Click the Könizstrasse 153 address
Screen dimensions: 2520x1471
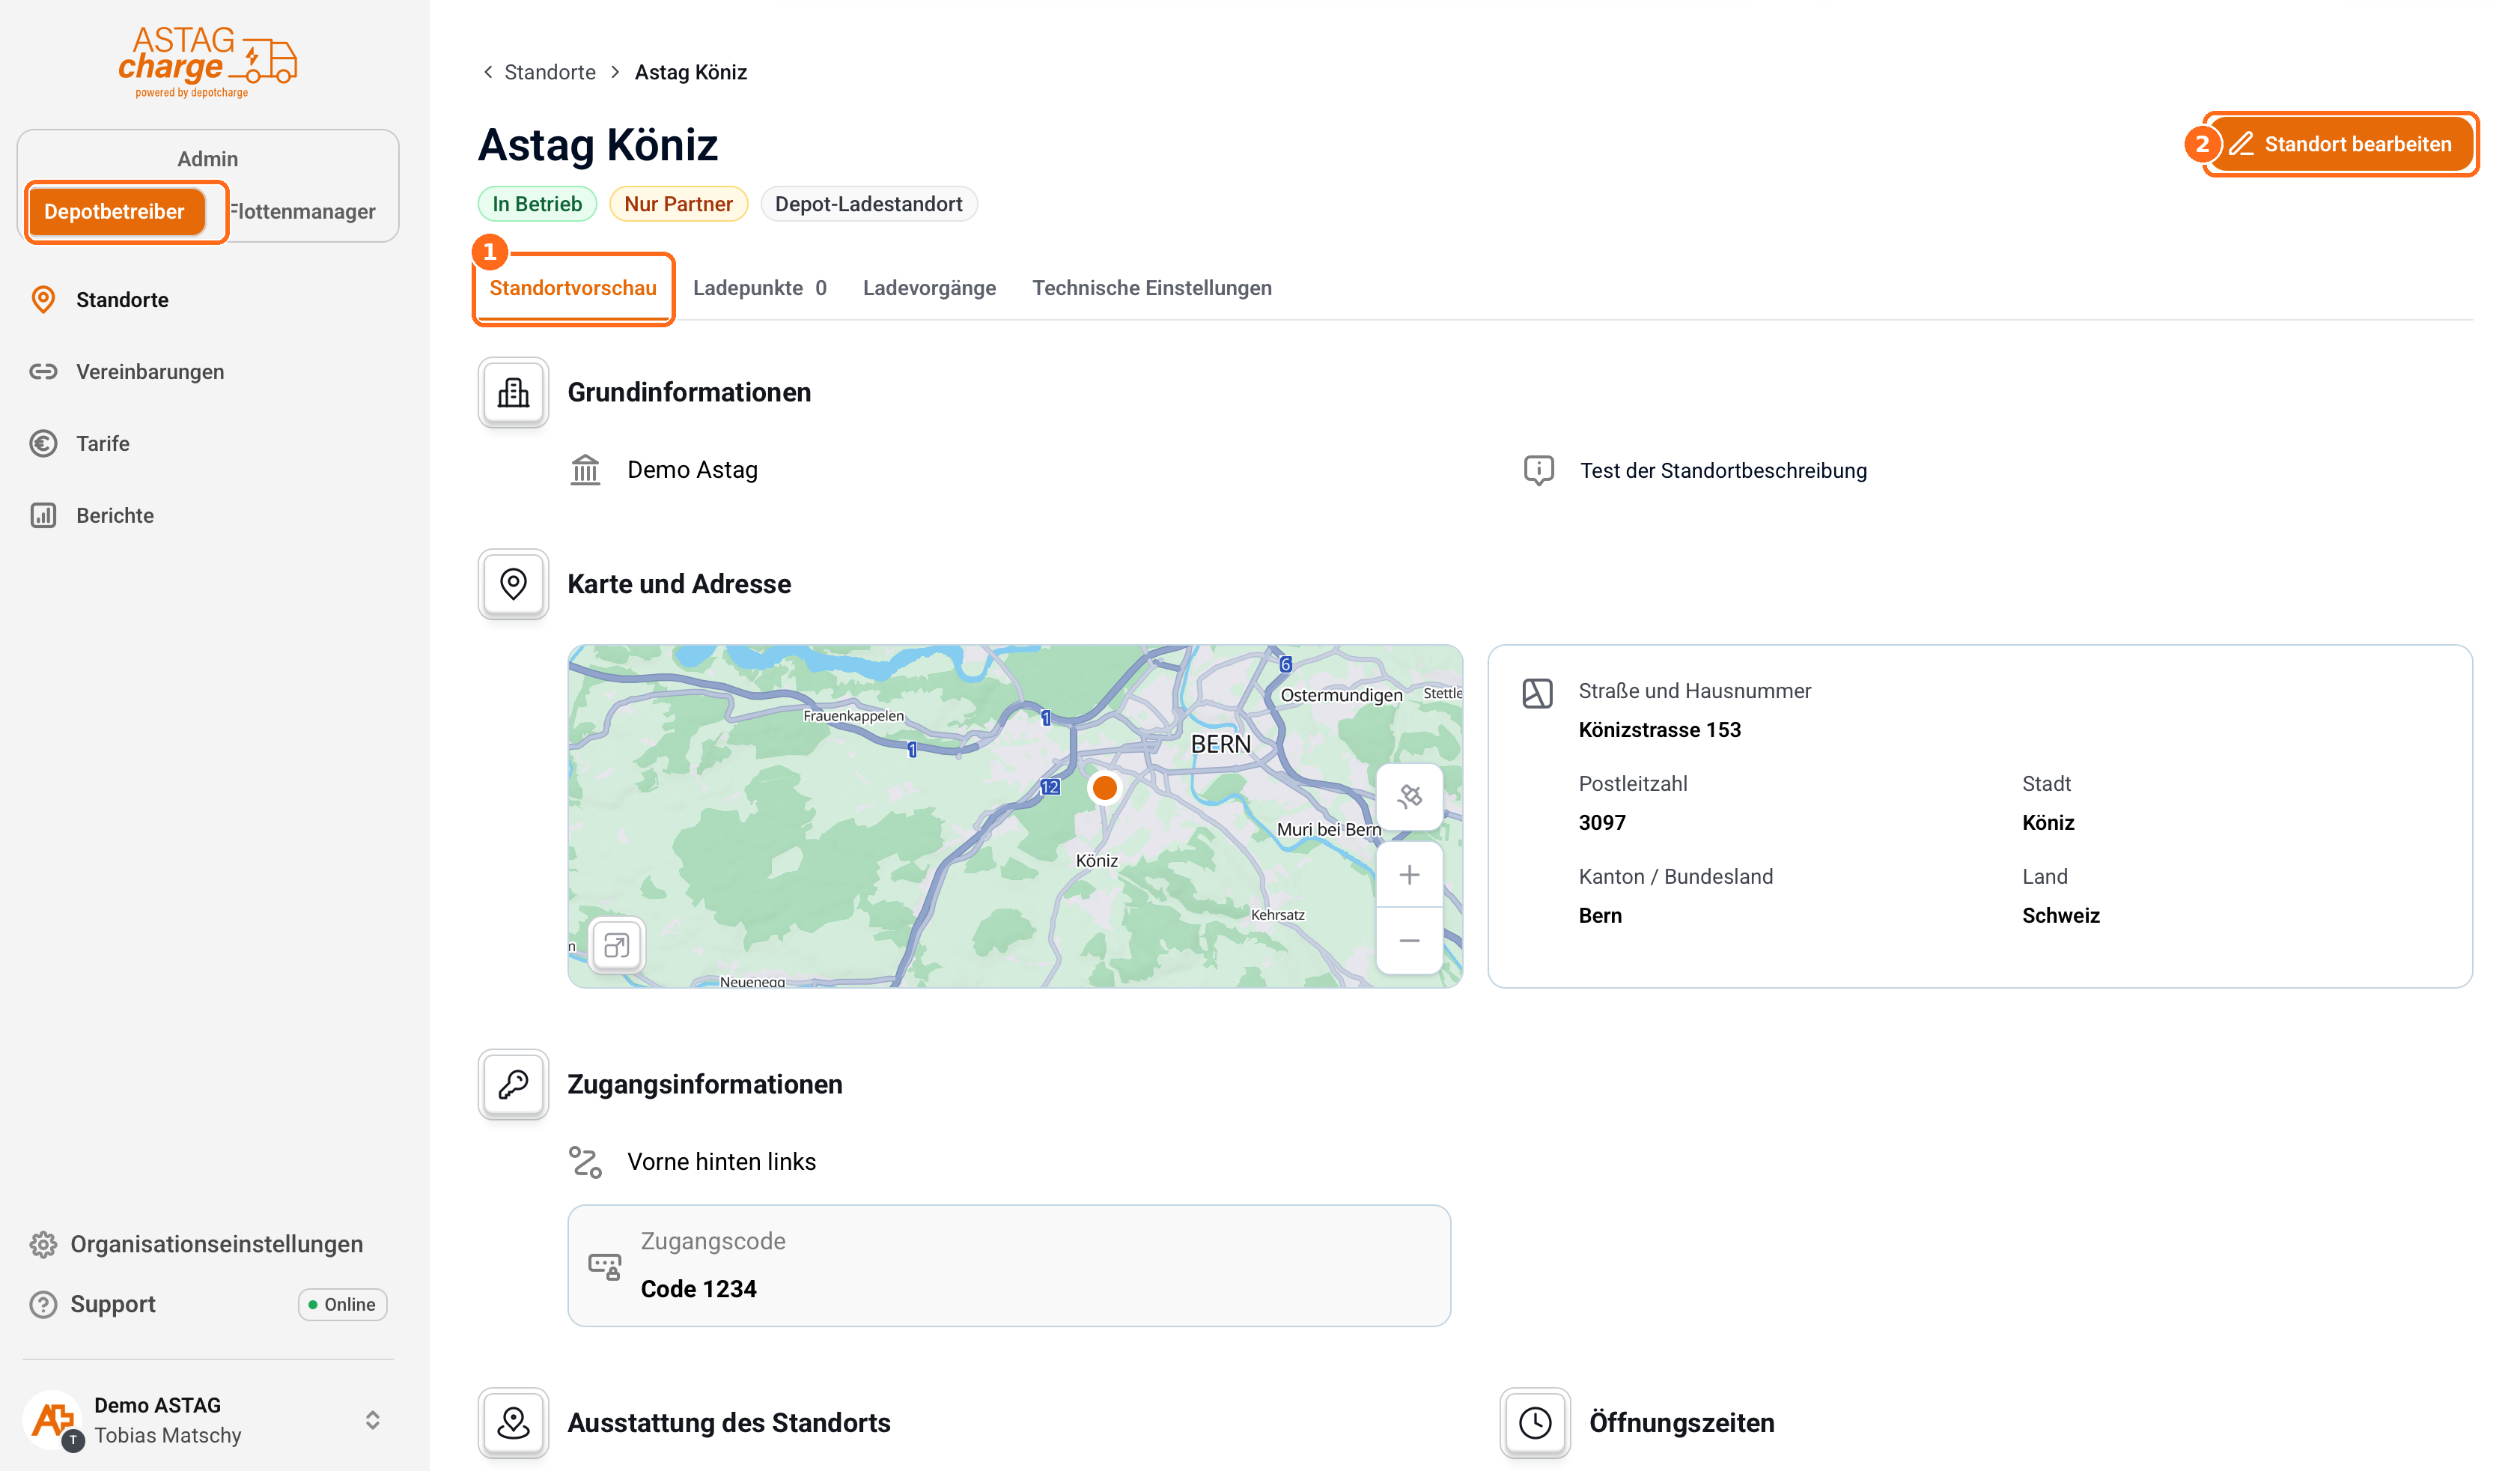point(1660,730)
